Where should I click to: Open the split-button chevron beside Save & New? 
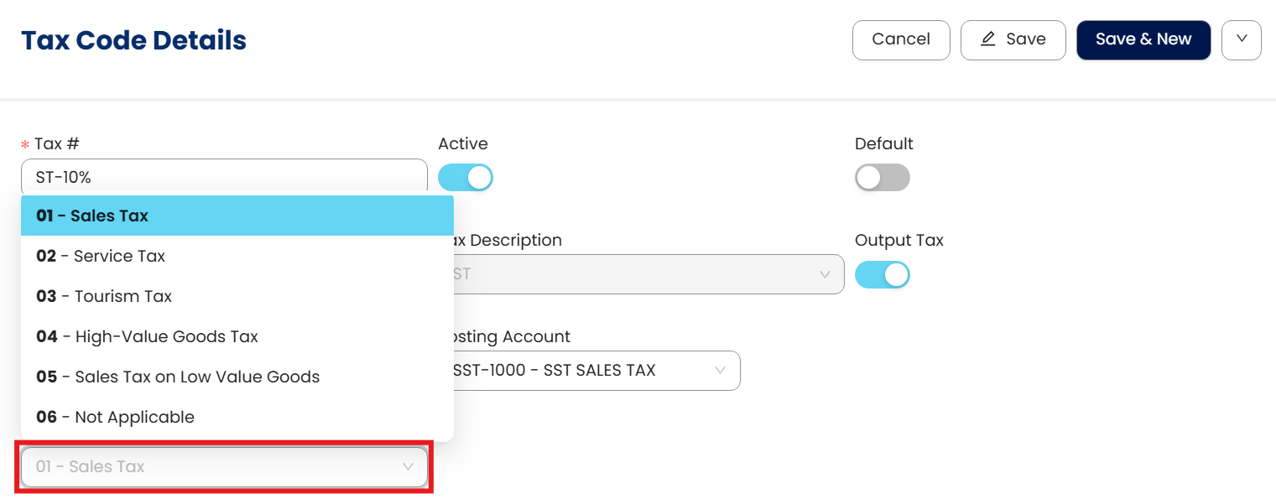point(1242,39)
